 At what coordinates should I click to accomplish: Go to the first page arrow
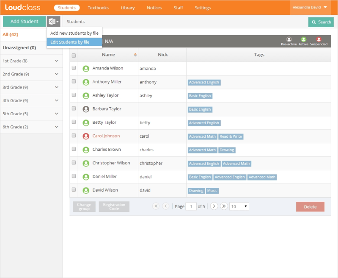tap(156, 206)
